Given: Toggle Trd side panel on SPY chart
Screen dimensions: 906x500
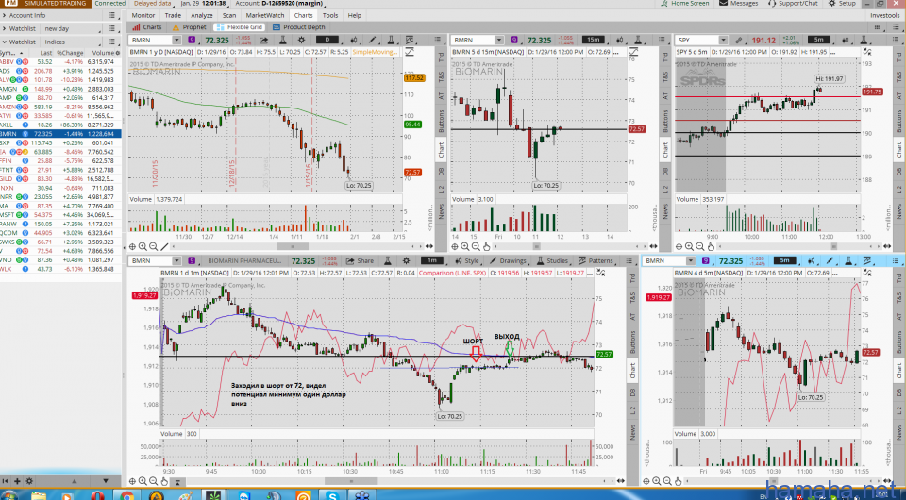Looking at the screenshot, I should (899, 58).
